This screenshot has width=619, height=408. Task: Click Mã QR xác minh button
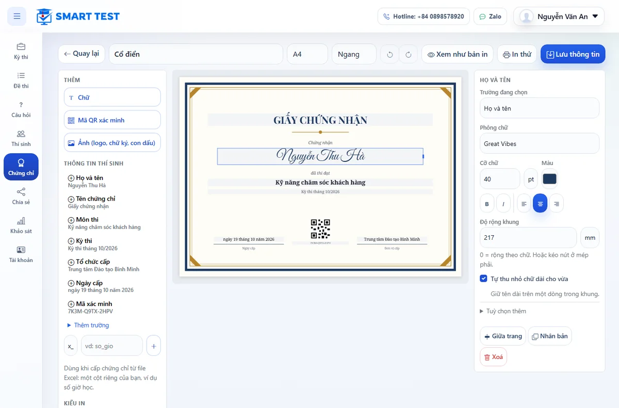tap(112, 120)
